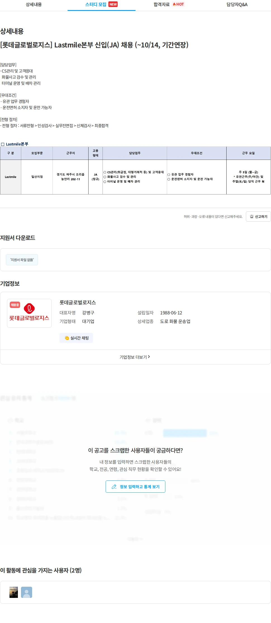This screenshot has width=271, height=623.
Task: Click the square bullet beside Lastmile본부
Action: (x=3, y=144)
